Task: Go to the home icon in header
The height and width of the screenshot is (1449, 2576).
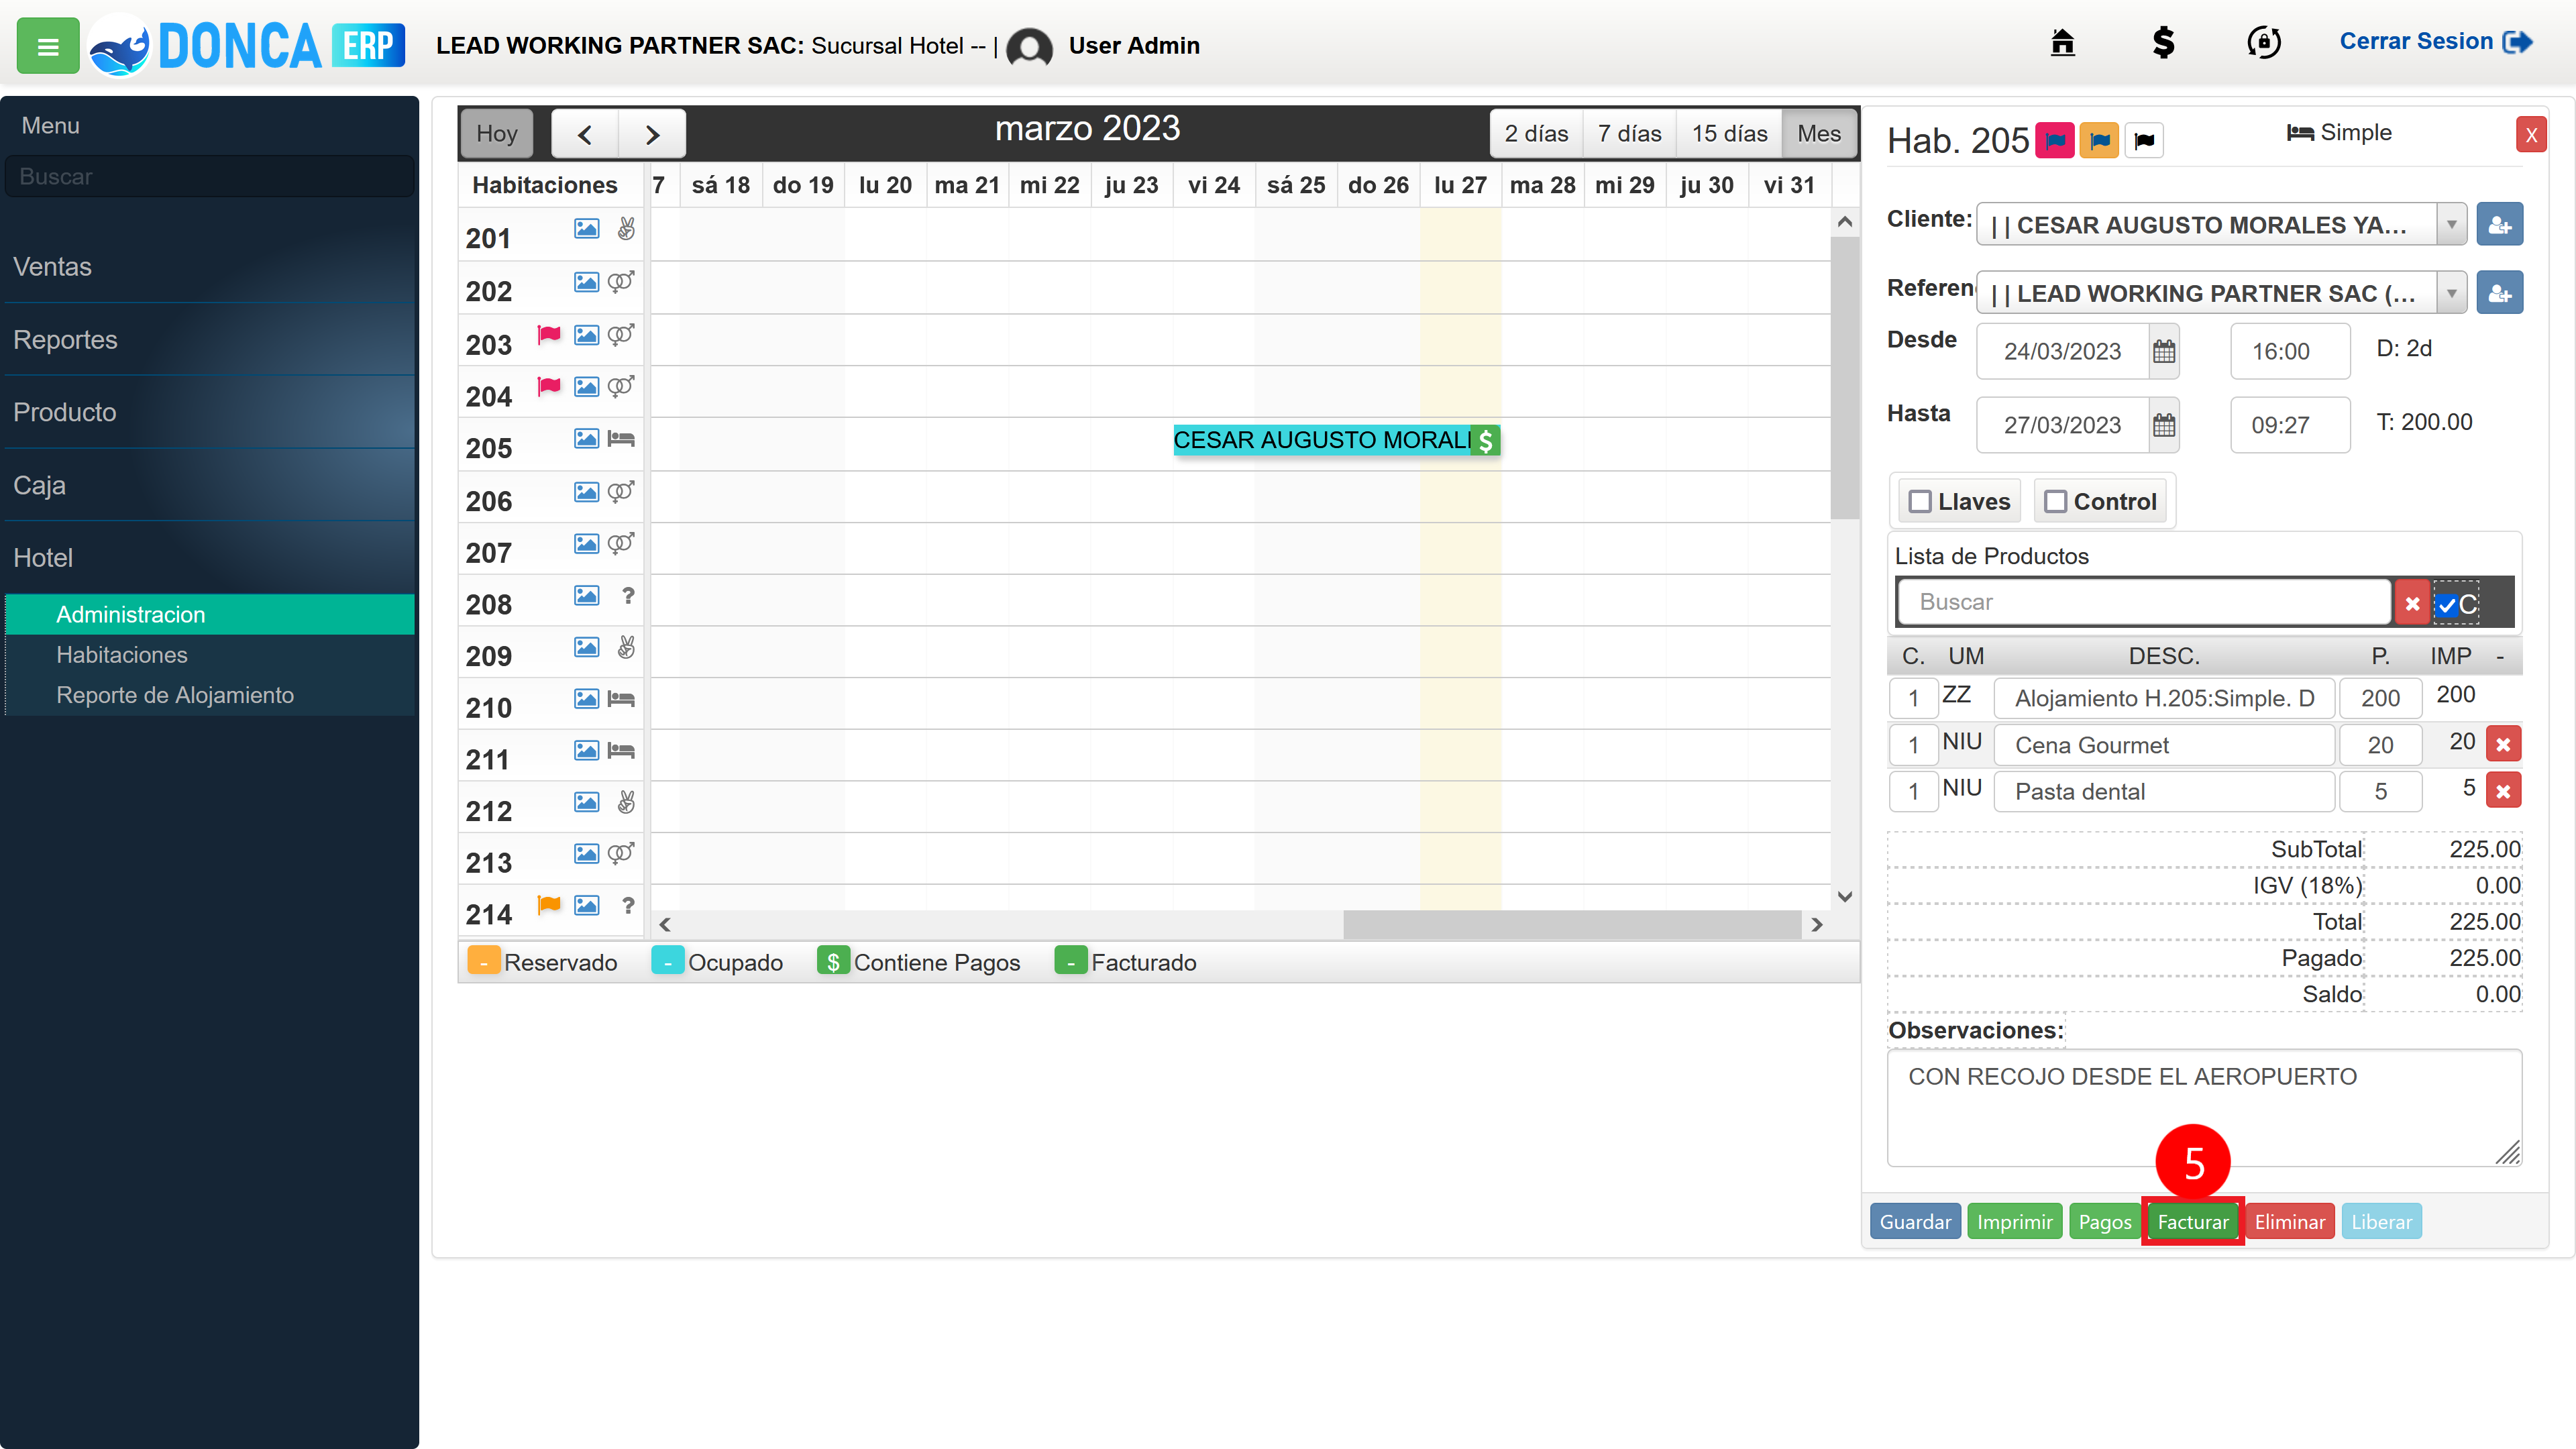Action: point(2062,42)
